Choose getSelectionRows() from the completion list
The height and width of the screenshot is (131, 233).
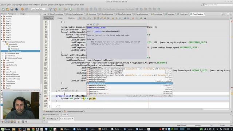click(130, 87)
